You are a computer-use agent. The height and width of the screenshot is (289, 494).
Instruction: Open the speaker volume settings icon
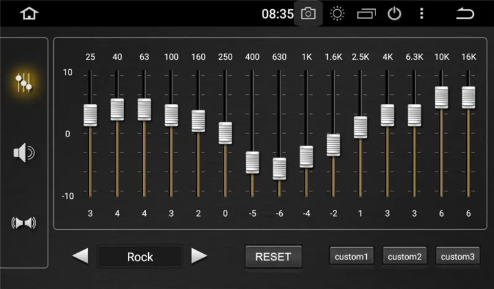pyautogui.click(x=24, y=153)
